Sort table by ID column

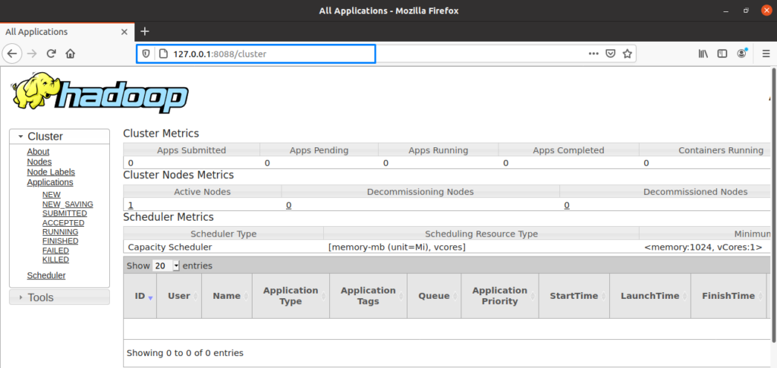(140, 296)
